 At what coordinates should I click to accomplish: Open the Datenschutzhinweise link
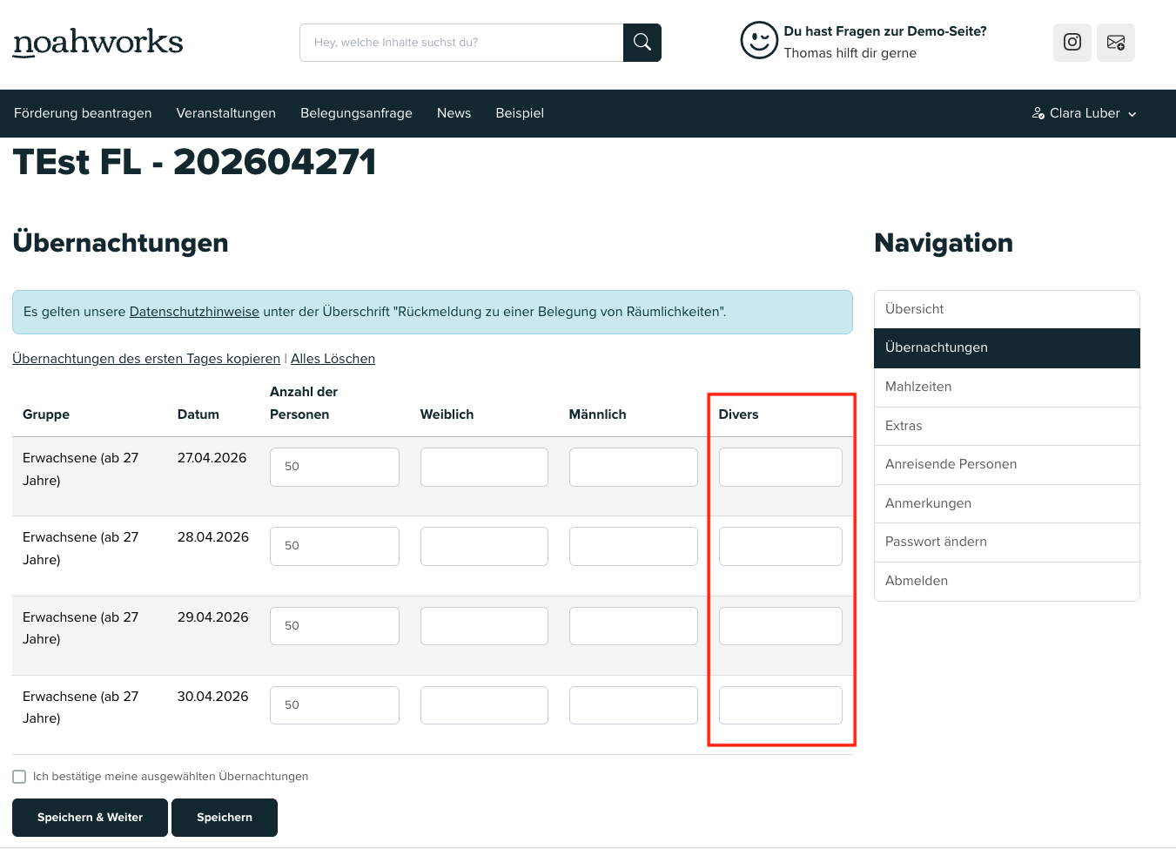[193, 311]
